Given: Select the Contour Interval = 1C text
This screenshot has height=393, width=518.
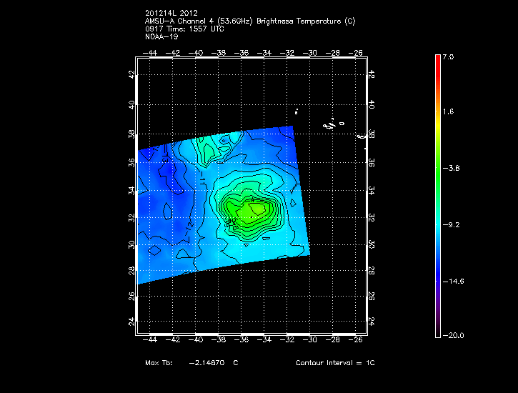Looking at the screenshot, I should coord(335,363).
